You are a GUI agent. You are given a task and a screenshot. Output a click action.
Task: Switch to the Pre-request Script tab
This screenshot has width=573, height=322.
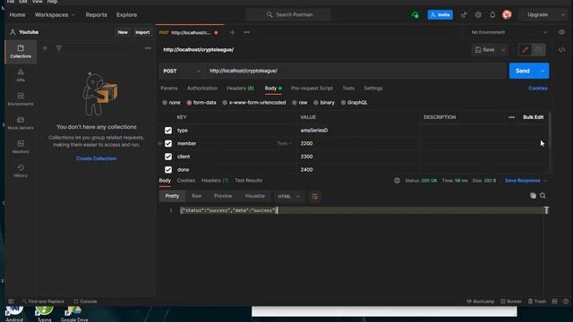pos(312,89)
